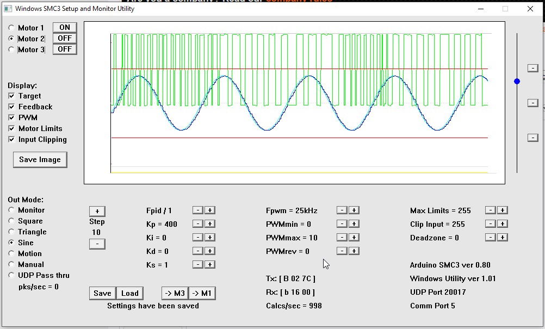545x329 pixels.
Task: Decrease the Fpwm frequency
Action: tap(342, 210)
